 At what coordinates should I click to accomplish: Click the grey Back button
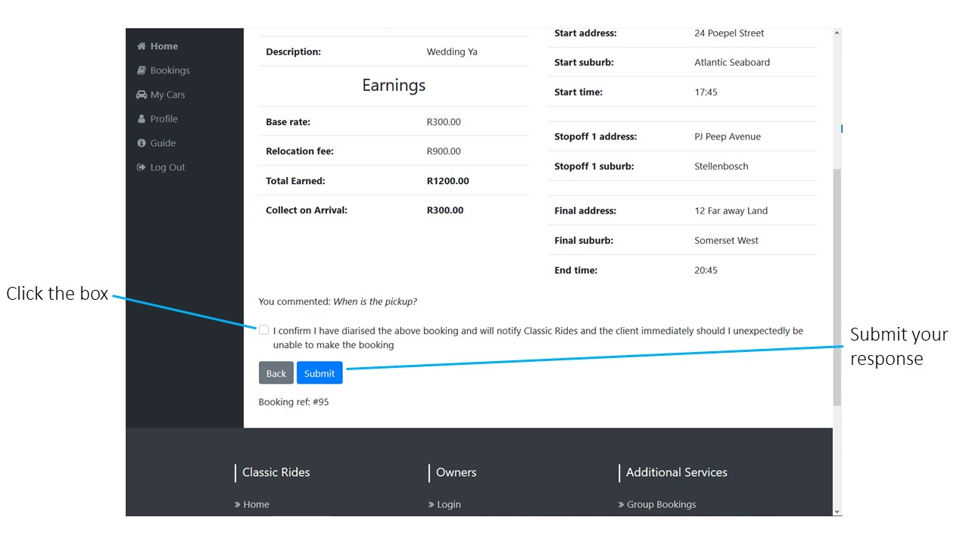coord(276,373)
